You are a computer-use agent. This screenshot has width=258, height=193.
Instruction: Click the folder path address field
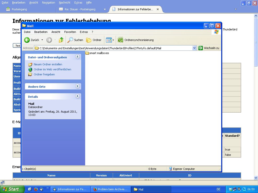(113, 48)
